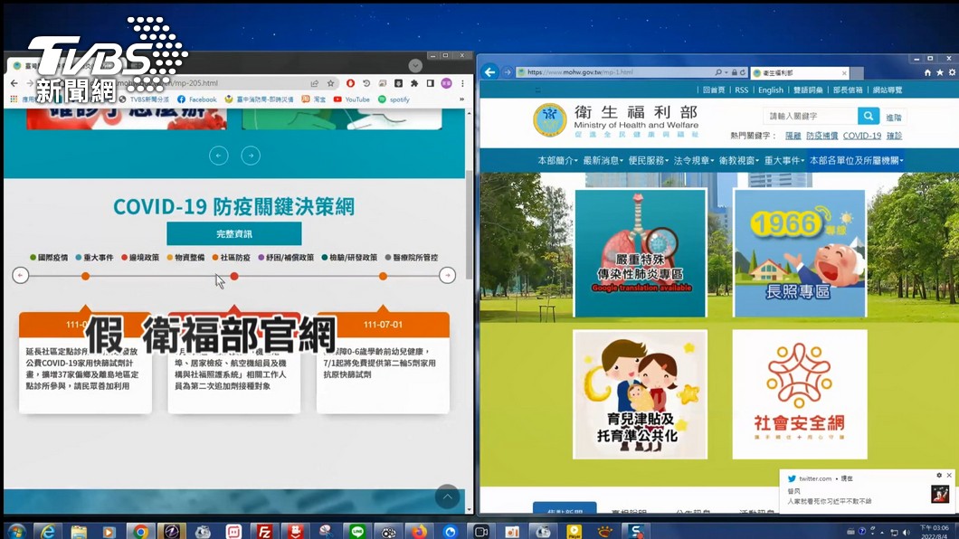Expand 最新消息 menu

[603, 160]
